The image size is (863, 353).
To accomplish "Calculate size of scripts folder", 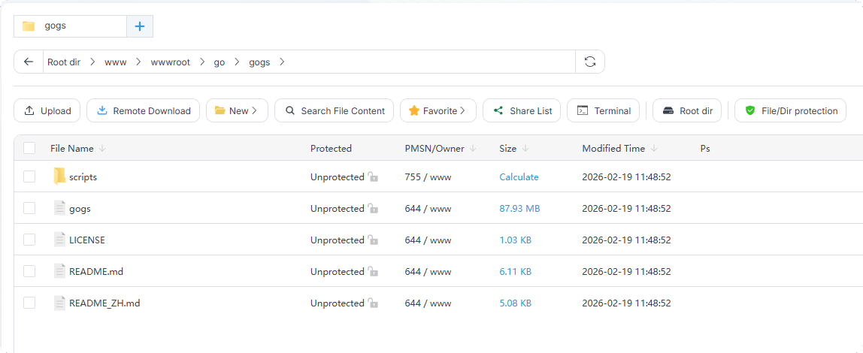I will [519, 177].
